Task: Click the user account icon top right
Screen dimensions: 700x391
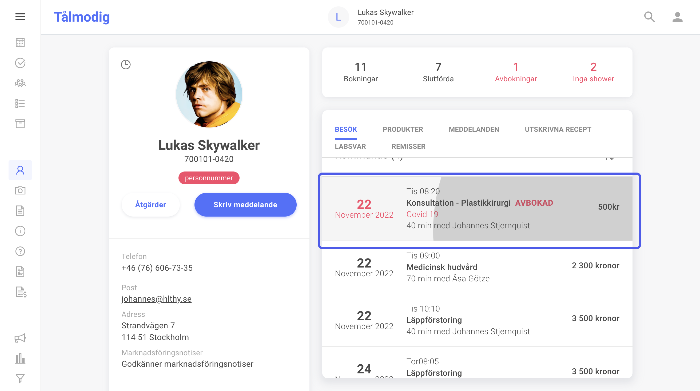Action: [677, 17]
